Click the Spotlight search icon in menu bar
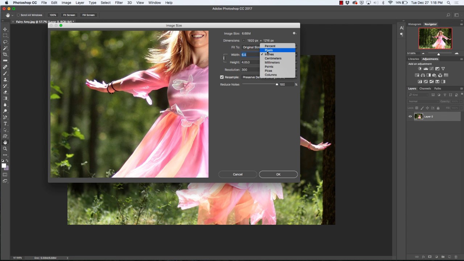Screen dimensions: 464x261 click(448, 3)
